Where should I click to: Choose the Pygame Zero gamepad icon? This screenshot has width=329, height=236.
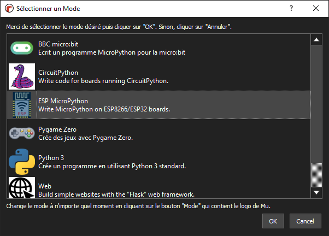pos(22,133)
